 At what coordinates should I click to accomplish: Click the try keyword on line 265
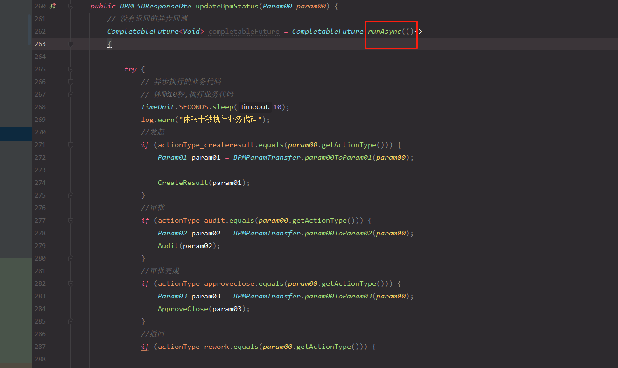pos(130,69)
